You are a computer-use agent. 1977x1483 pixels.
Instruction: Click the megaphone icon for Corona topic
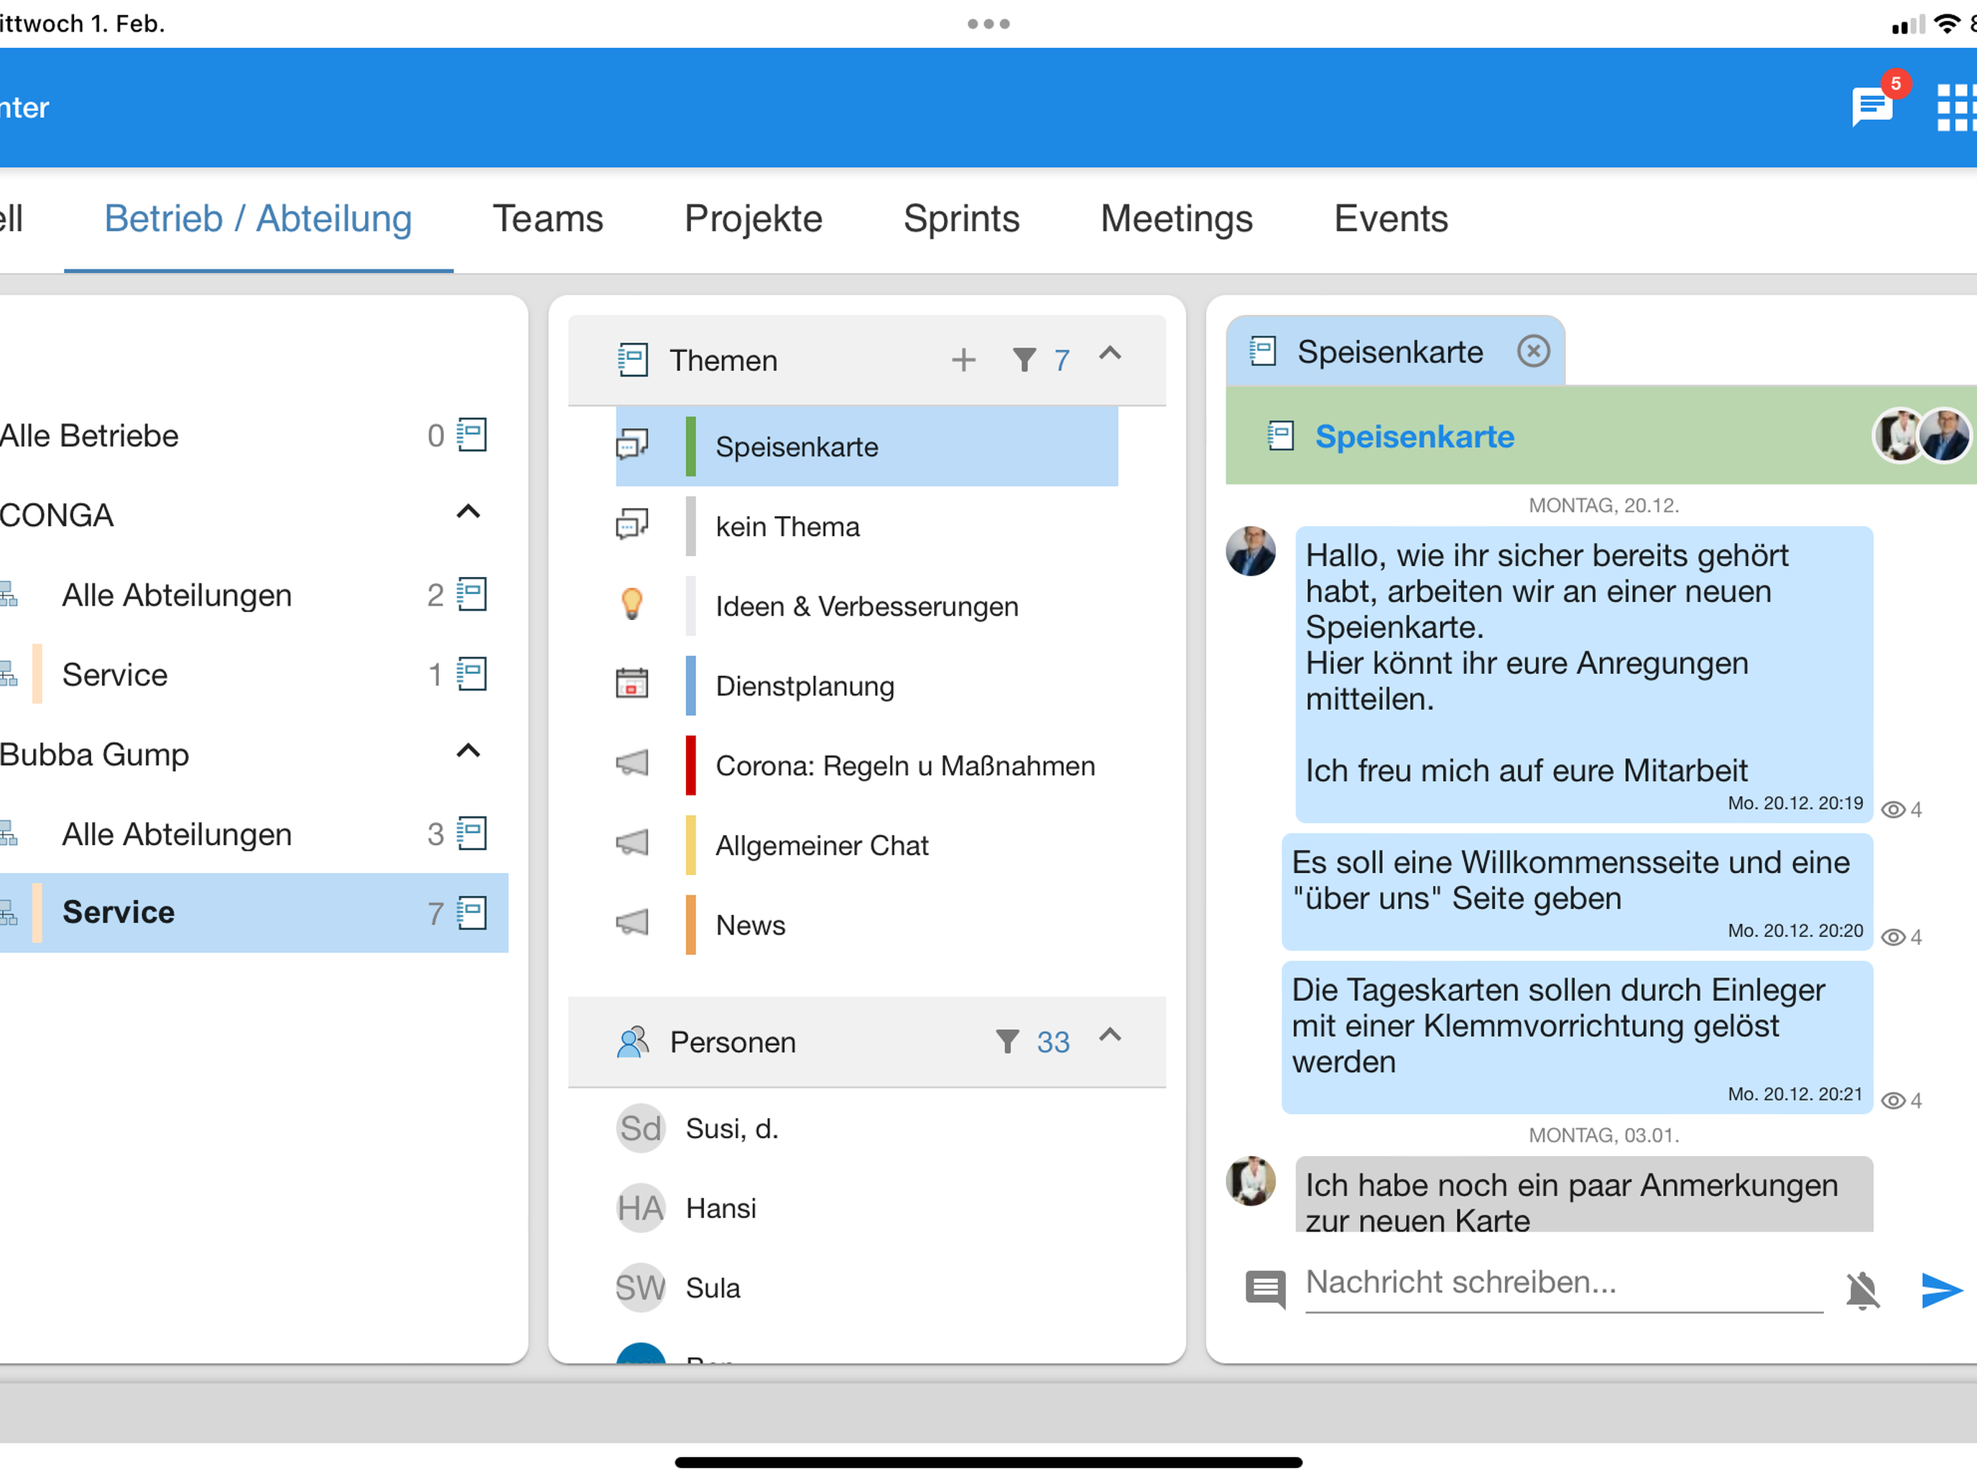click(x=632, y=763)
